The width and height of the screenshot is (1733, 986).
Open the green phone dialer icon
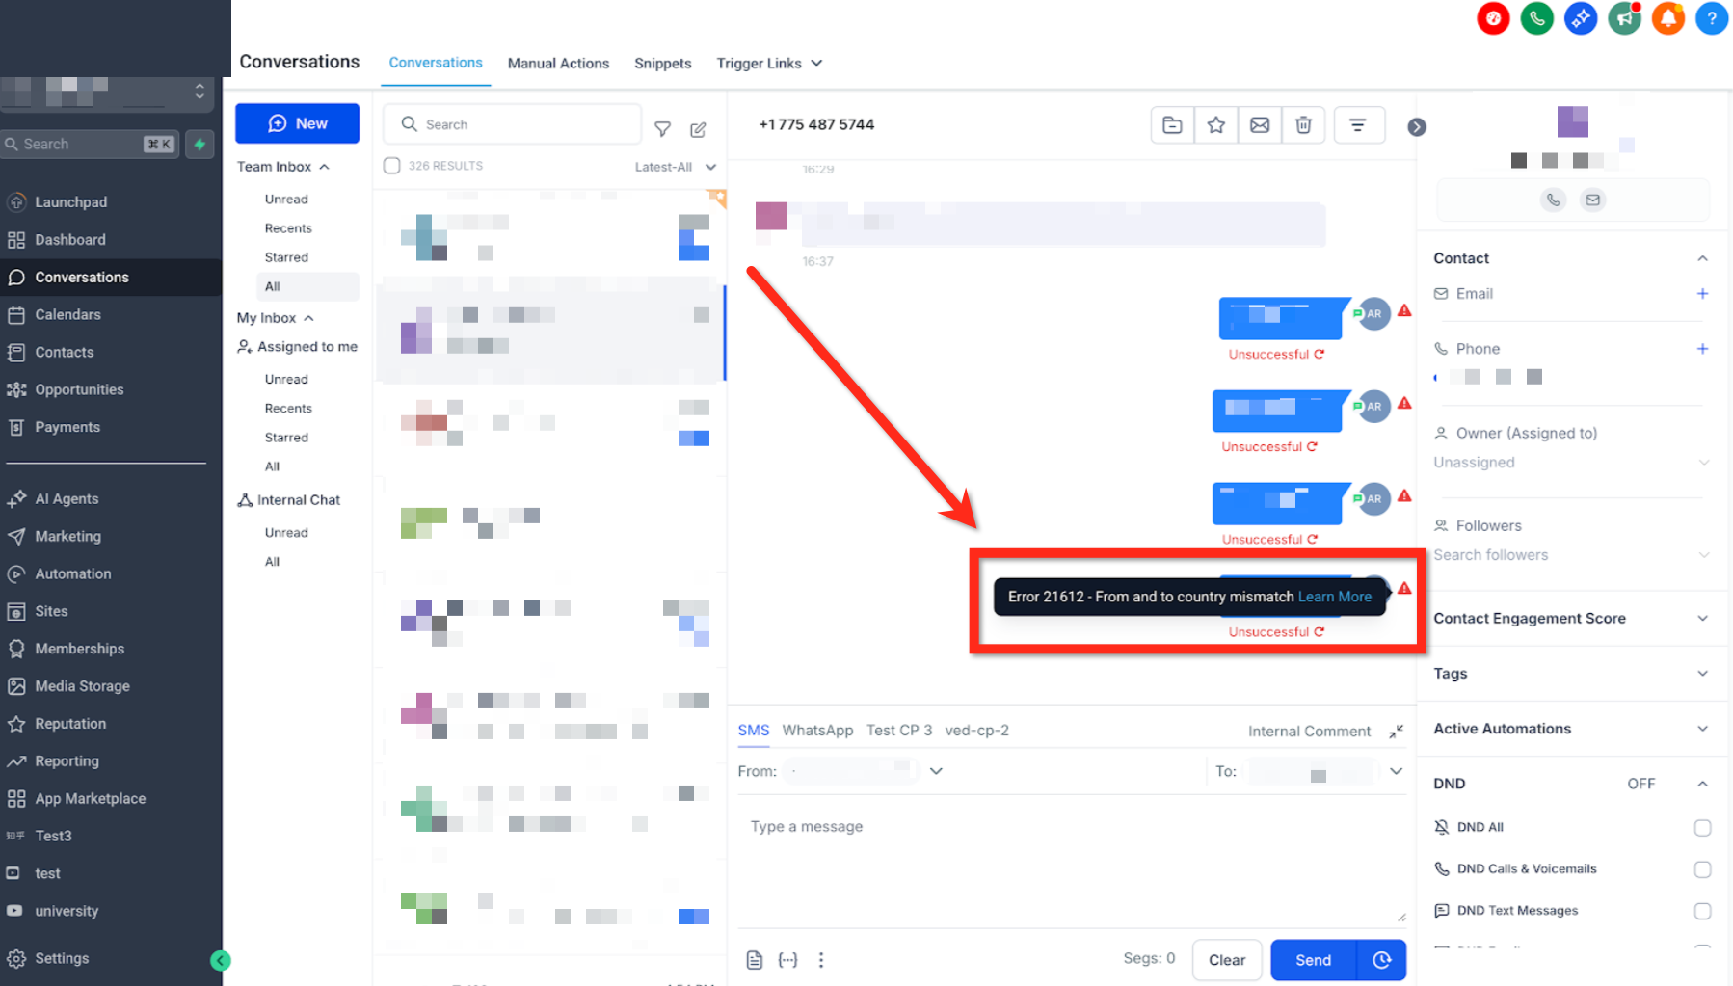[x=1536, y=18]
